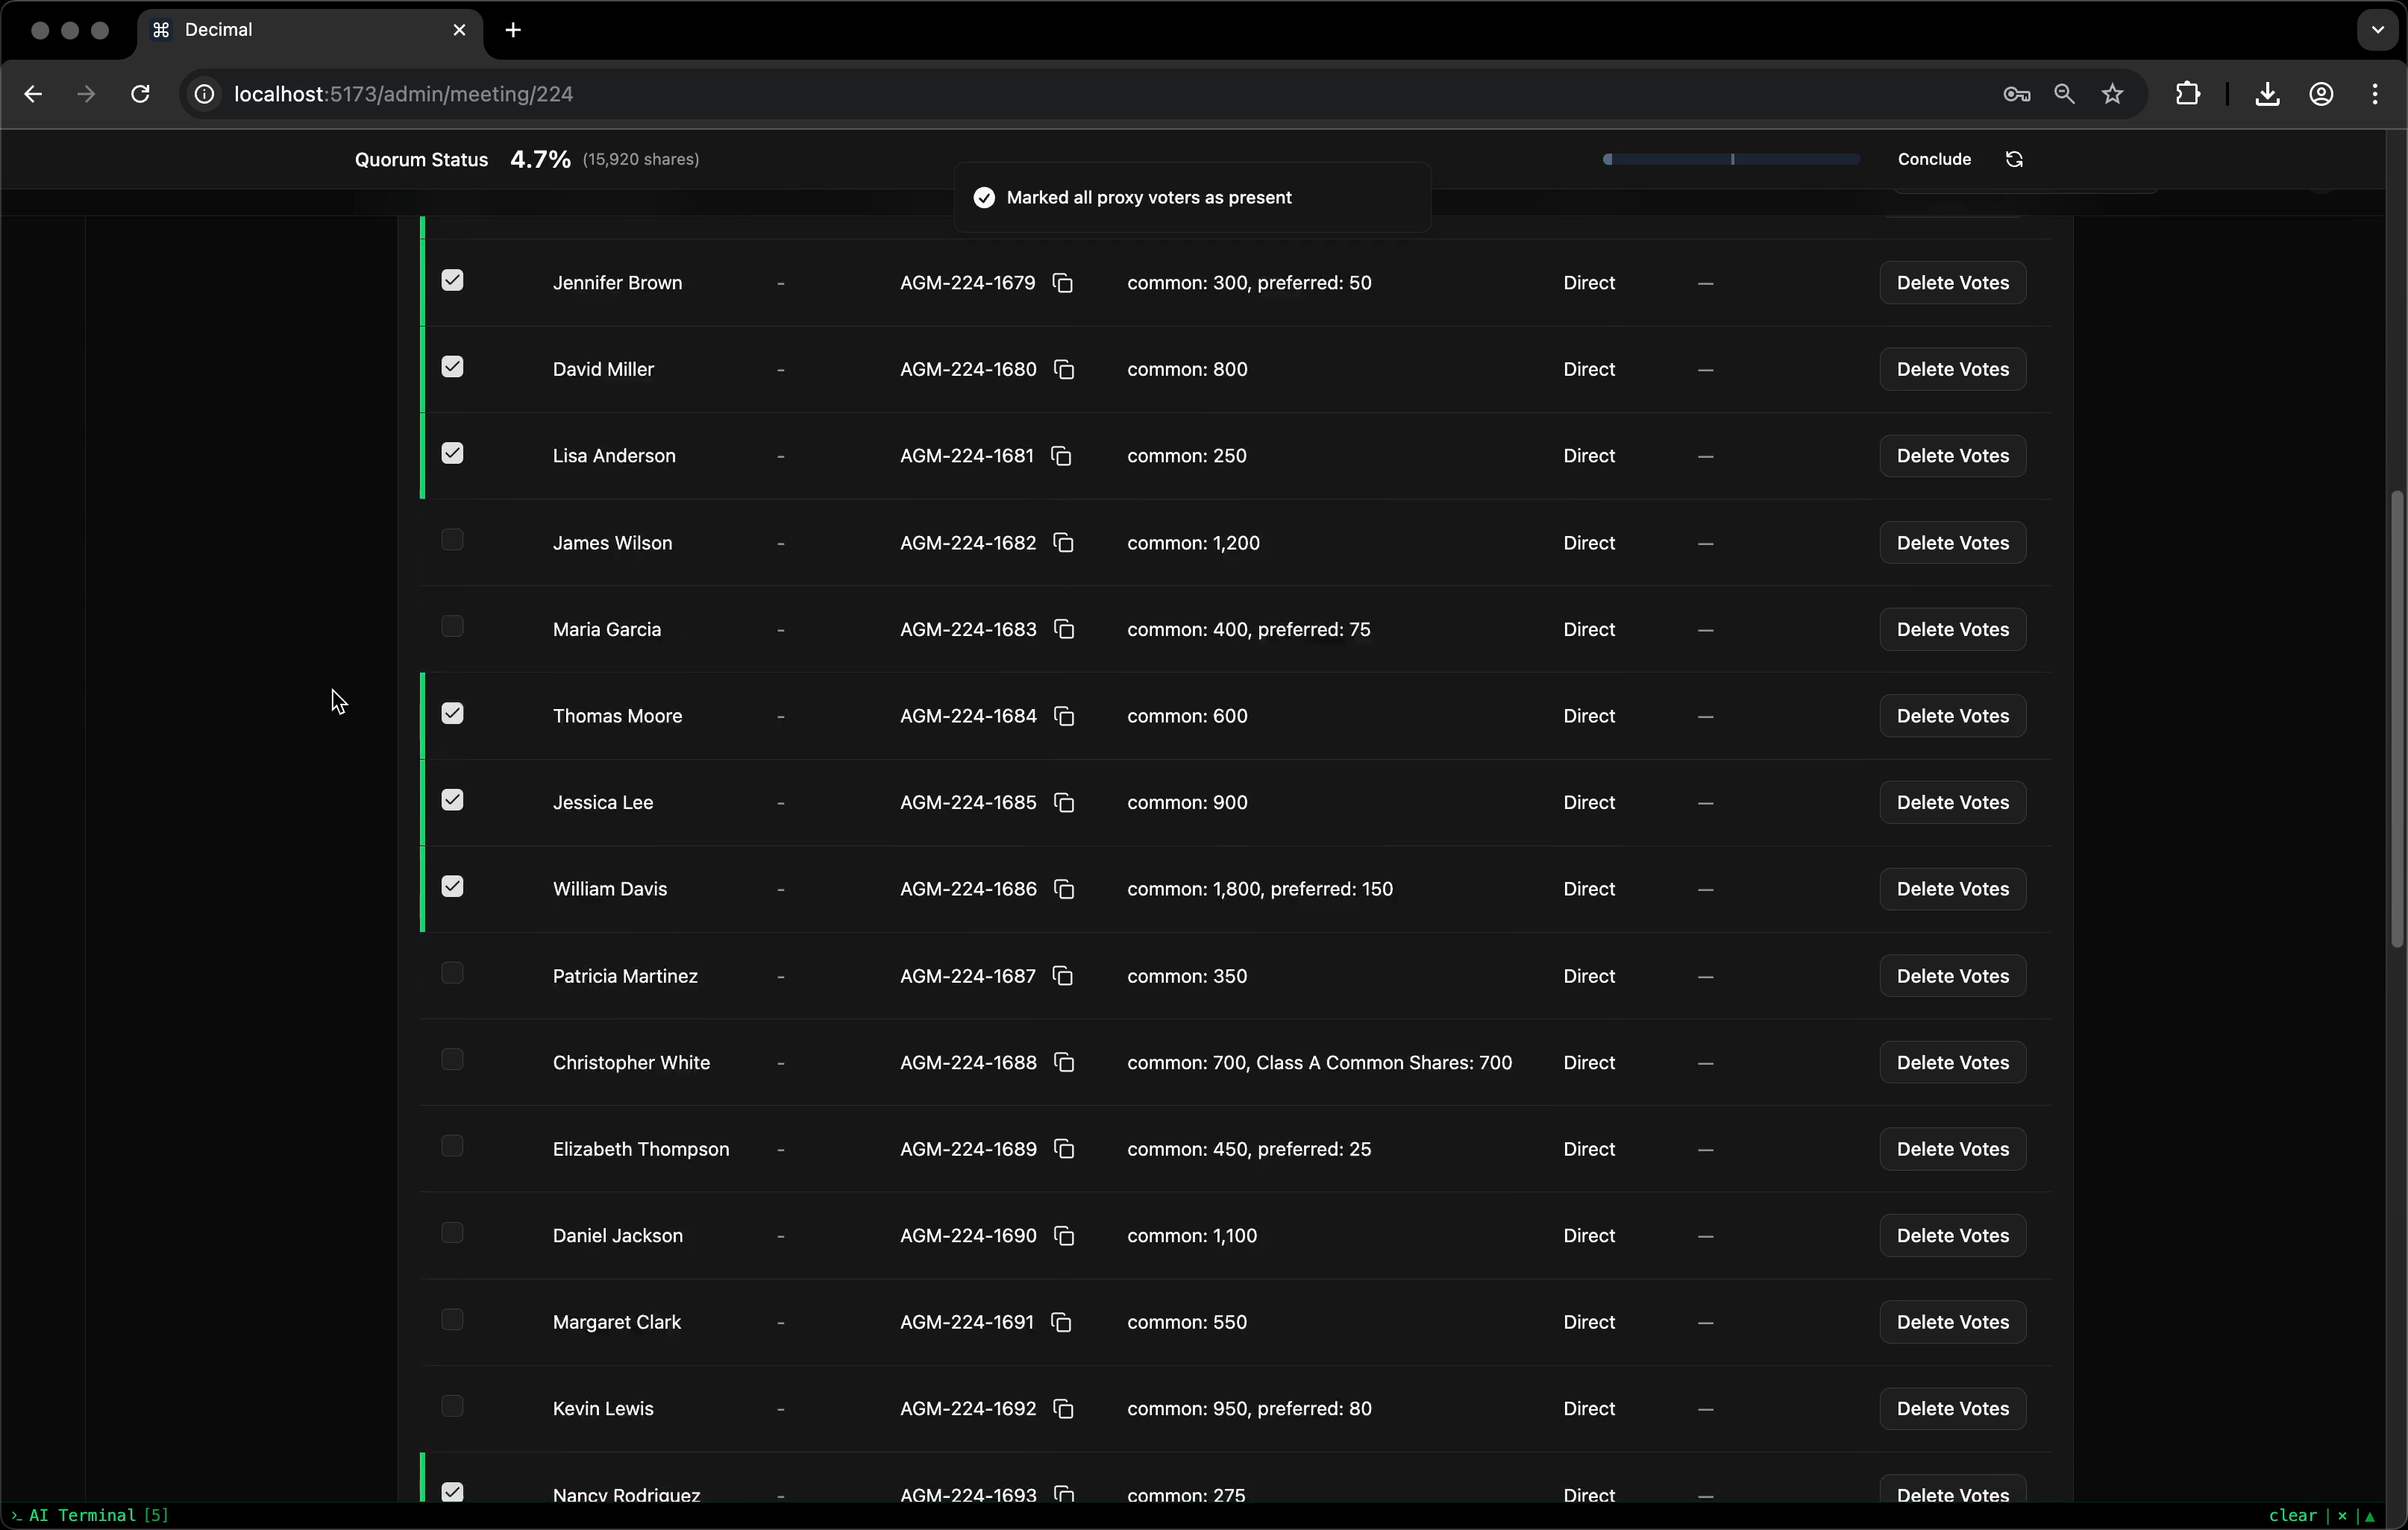Open the browser downloads icon

(x=2267, y=94)
